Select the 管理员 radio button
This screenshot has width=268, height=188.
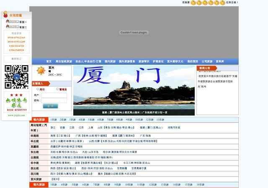tap(58, 89)
